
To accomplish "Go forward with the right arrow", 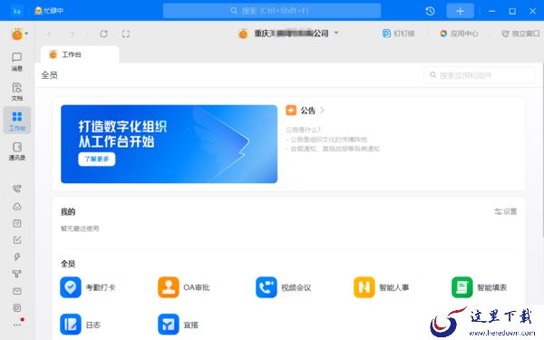I will 72,34.
